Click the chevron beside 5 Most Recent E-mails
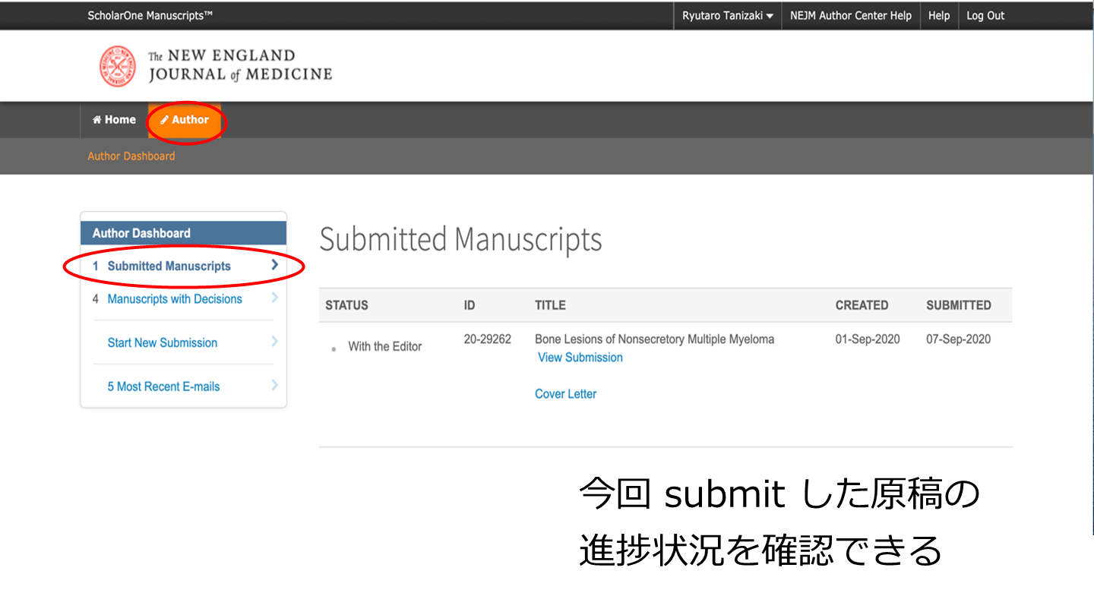1094x615 pixels. coord(274,386)
